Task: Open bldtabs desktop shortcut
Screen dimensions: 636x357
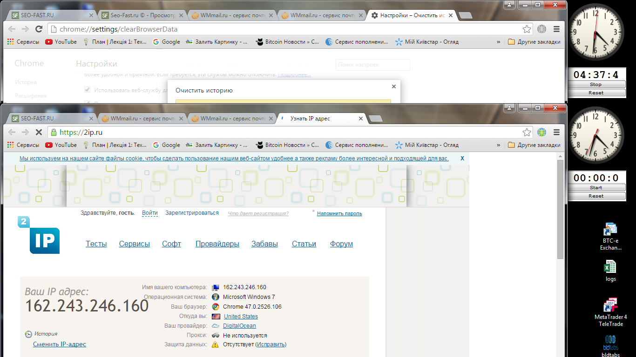Action: pos(610,346)
